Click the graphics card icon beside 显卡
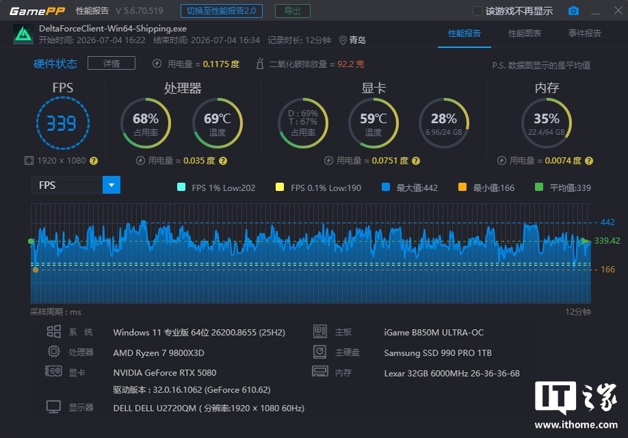This screenshot has height=438, width=628. [53, 371]
